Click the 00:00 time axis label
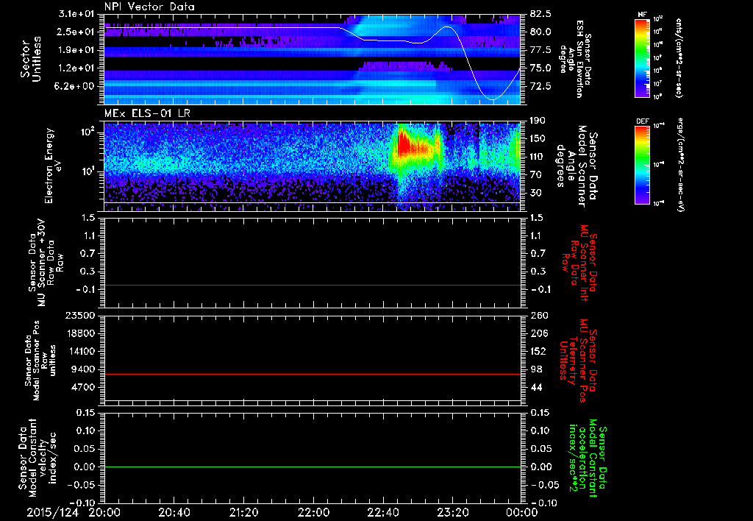Screen dimensions: 753x521 tap(522, 512)
